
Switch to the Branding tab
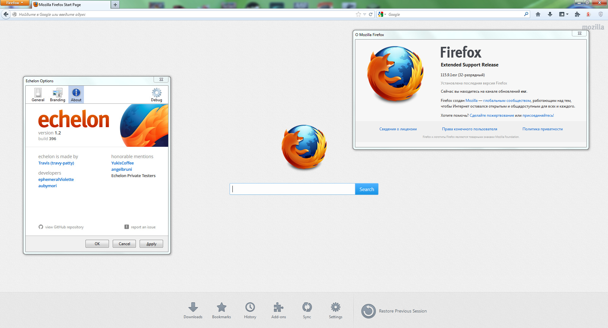click(57, 95)
